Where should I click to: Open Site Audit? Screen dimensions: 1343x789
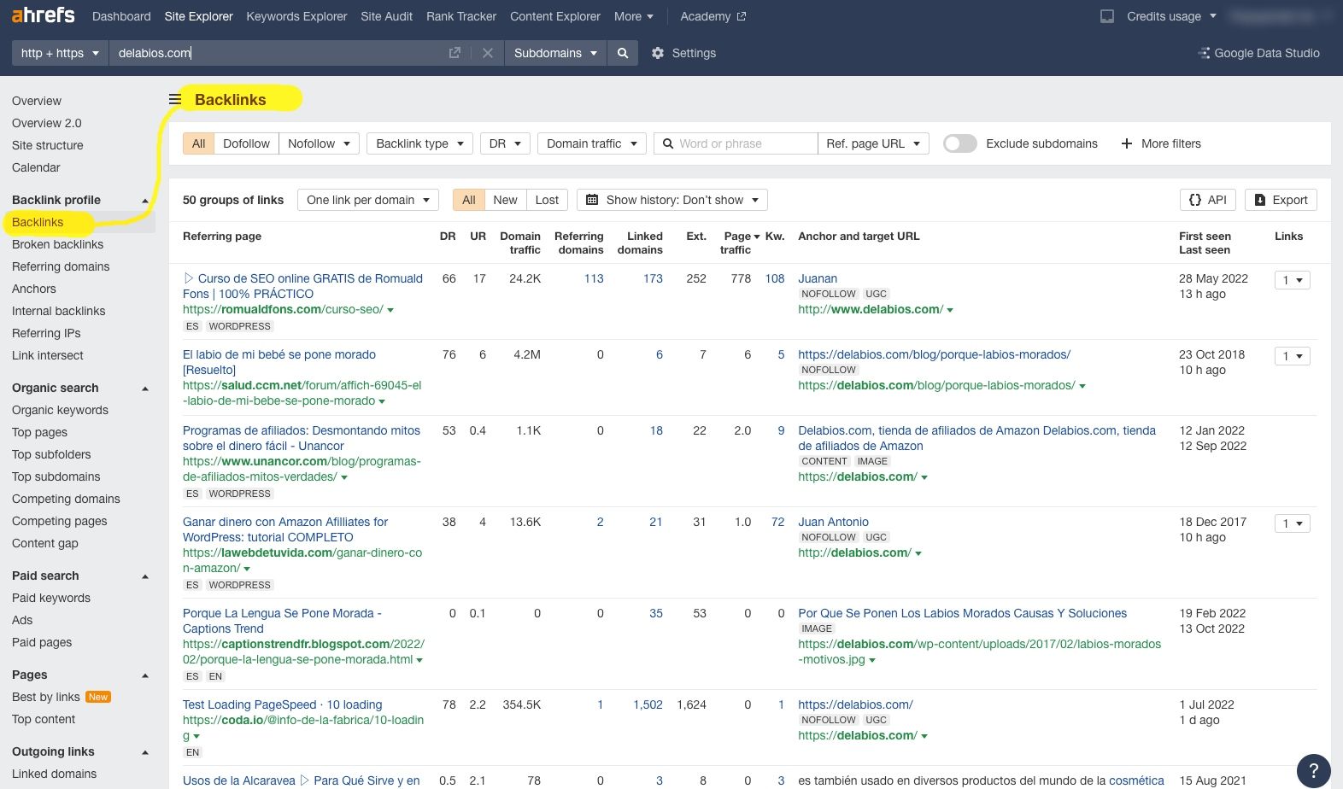tap(386, 16)
